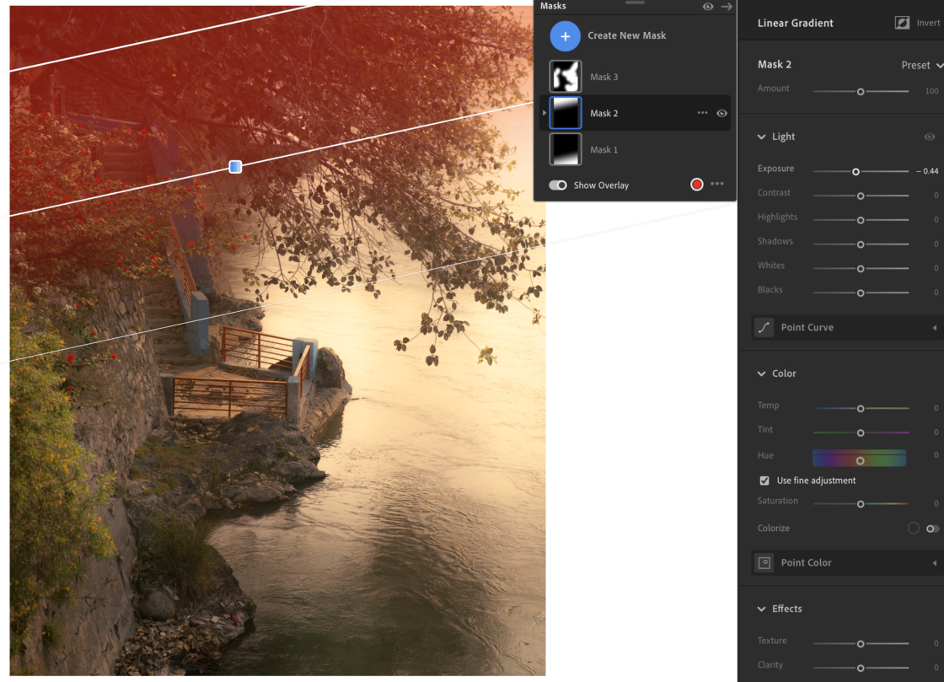The height and width of the screenshot is (682, 944).
Task: Select the blue gradient handle on the photo
Action: [234, 167]
